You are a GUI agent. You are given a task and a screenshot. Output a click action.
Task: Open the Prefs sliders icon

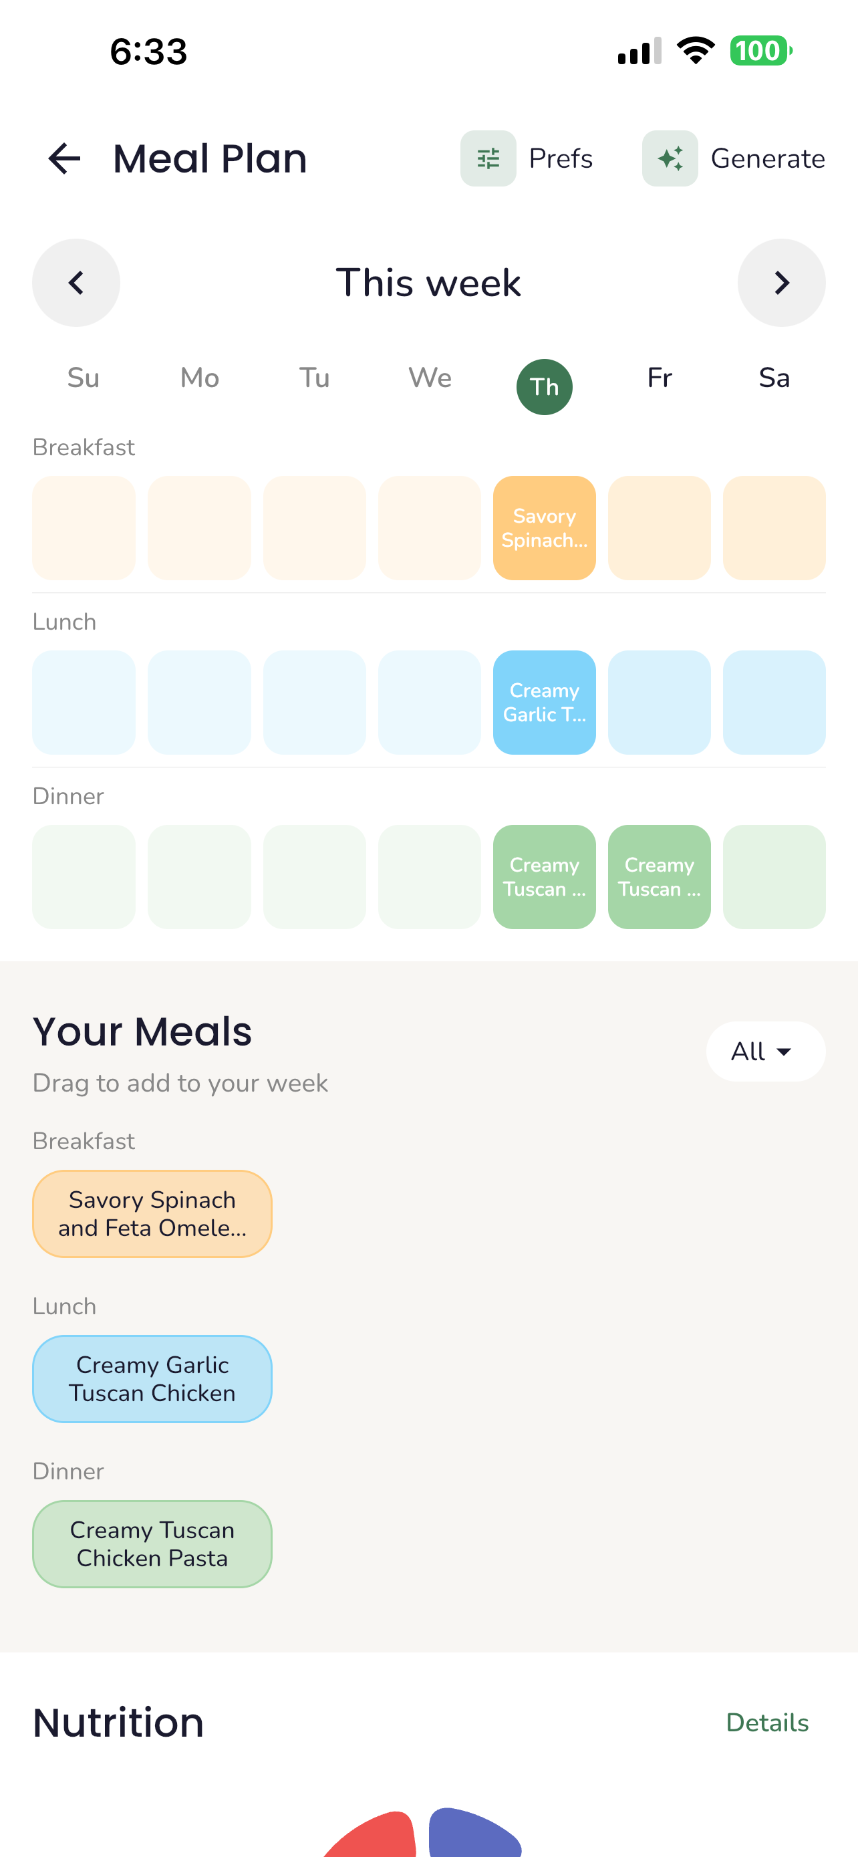click(488, 158)
